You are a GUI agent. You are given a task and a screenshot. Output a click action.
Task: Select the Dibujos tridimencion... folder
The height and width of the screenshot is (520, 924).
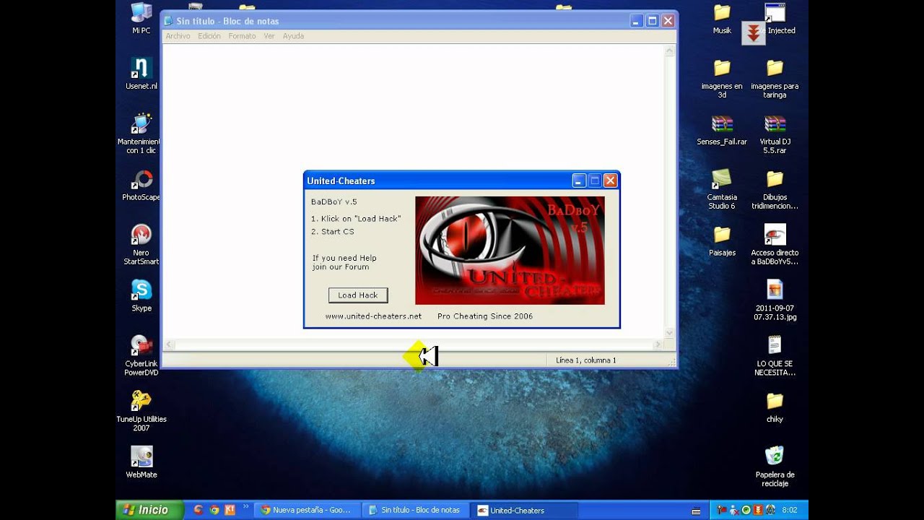[775, 189]
